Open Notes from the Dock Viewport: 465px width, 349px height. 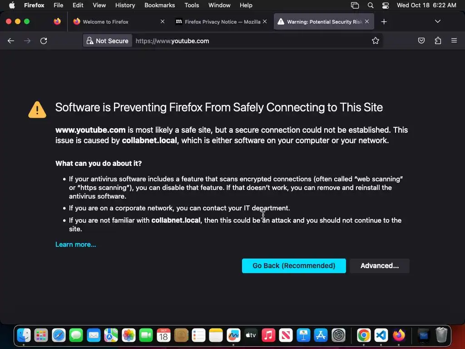[216, 336]
